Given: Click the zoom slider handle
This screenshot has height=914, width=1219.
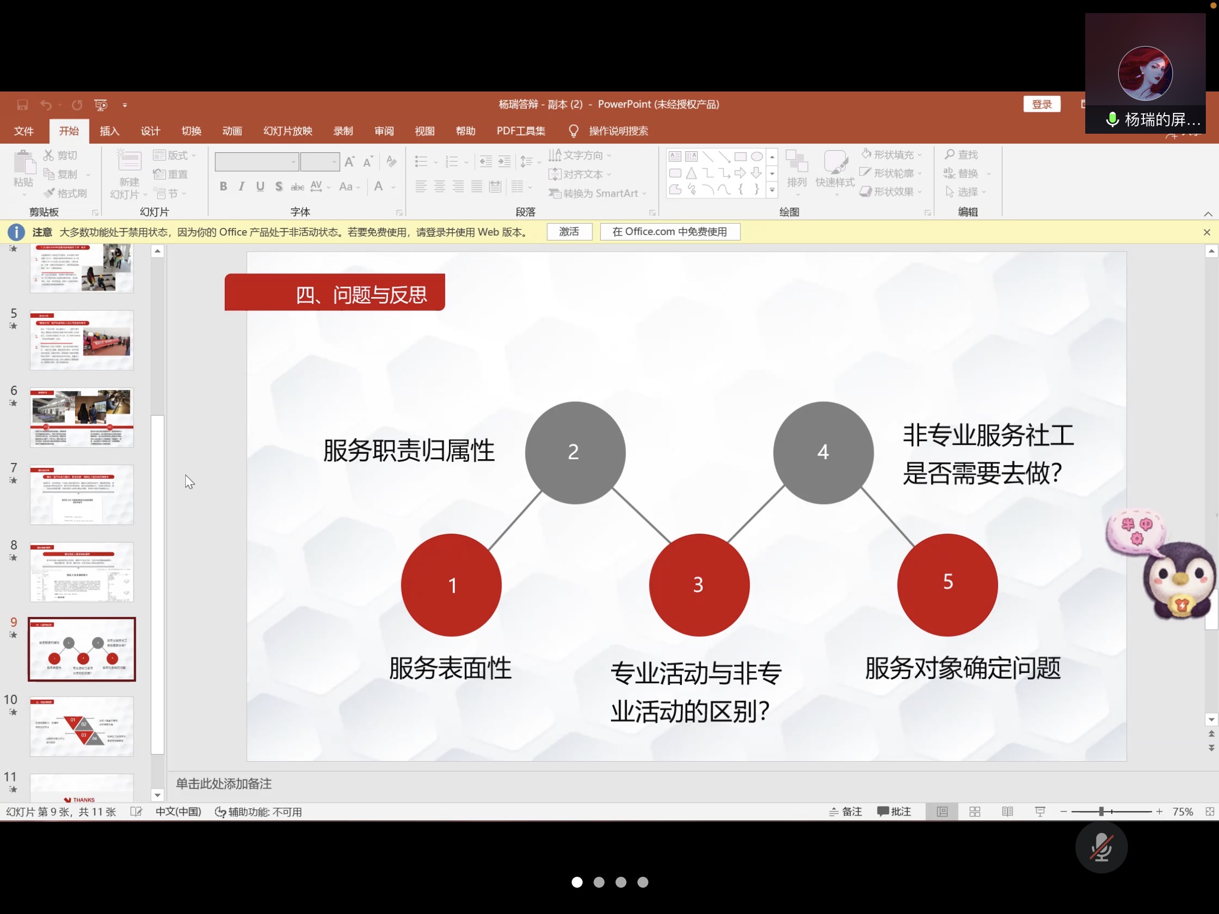Looking at the screenshot, I should point(1101,812).
